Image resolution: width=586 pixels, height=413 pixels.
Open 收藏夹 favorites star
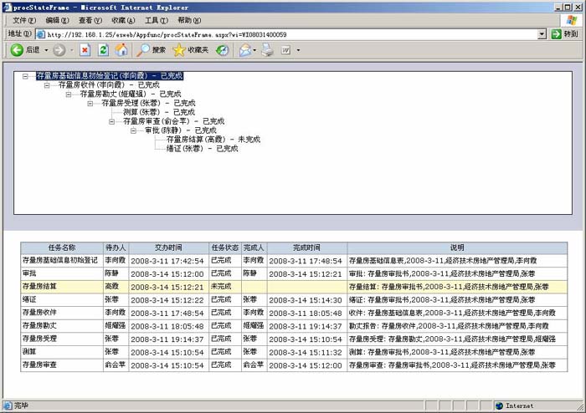pos(190,50)
